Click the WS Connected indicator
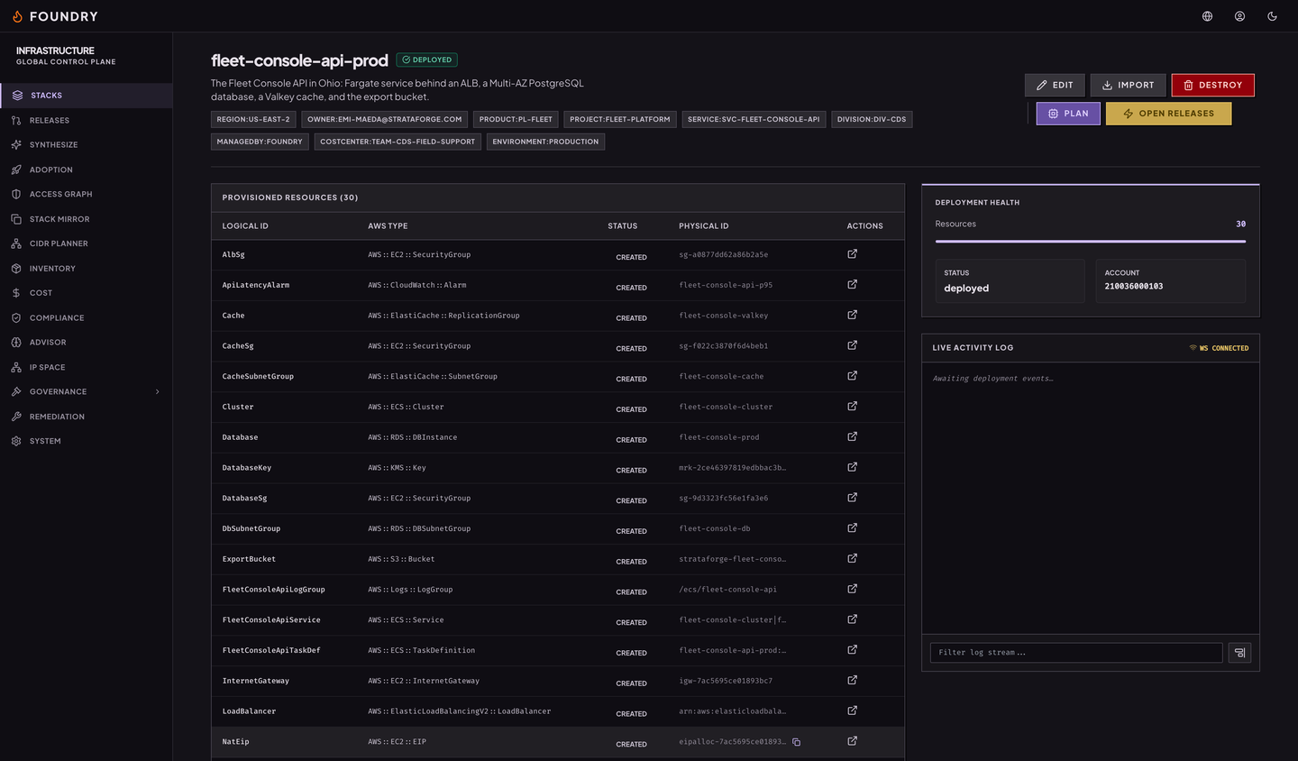The width and height of the screenshot is (1298, 761). click(x=1219, y=348)
